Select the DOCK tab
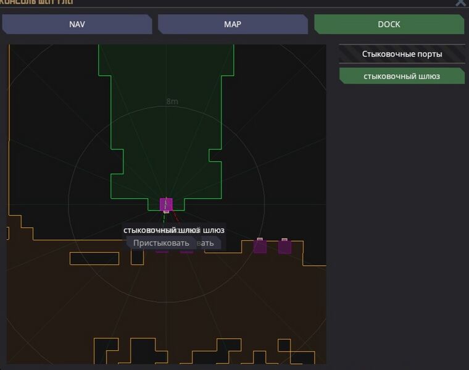Viewport: 469px width, 370px height. [389, 25]
